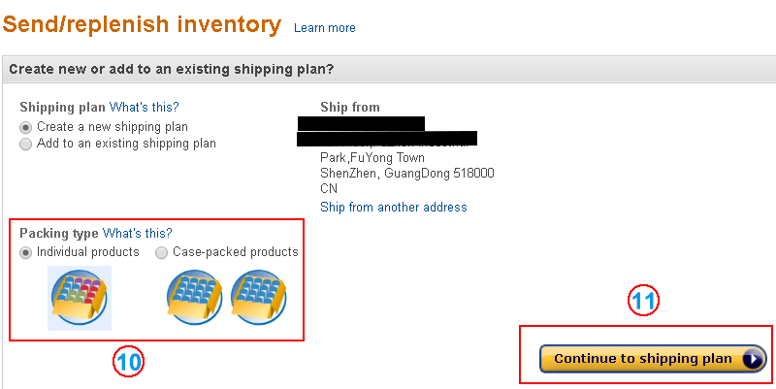
Task: Click the Park,FuYong Town address line
Action: (372, 157)
